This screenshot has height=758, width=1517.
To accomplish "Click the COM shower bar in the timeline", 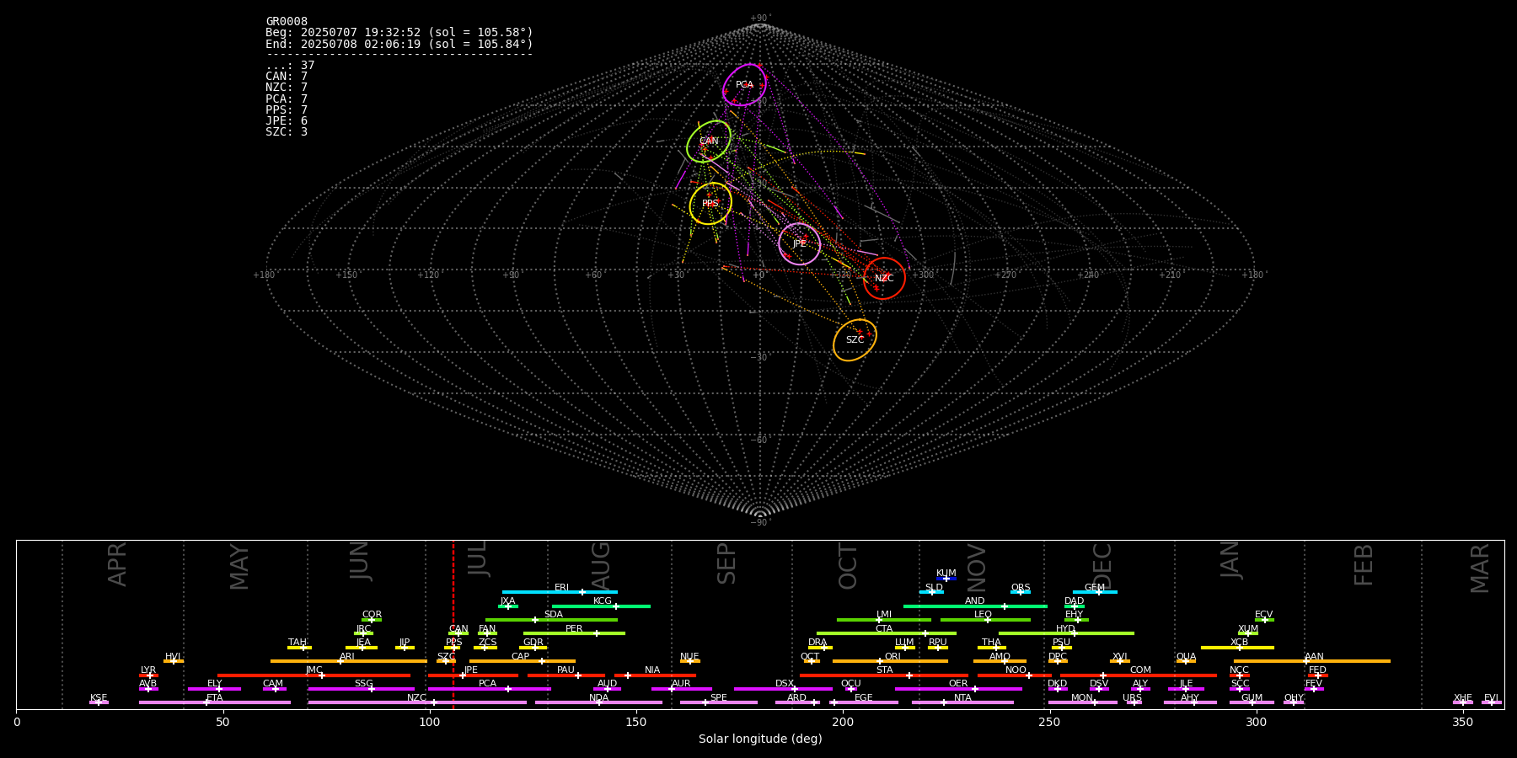I will click(x=1139, y=675).
